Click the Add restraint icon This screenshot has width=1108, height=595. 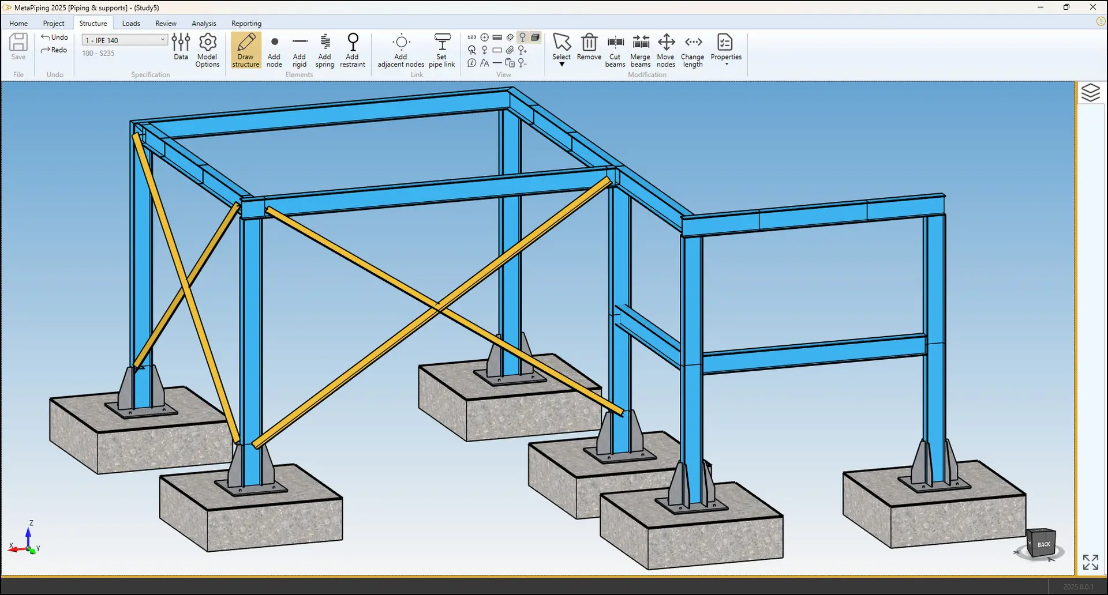point(353,50)
